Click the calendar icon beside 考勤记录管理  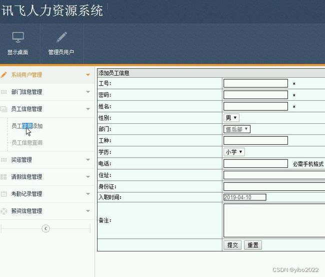3,194
